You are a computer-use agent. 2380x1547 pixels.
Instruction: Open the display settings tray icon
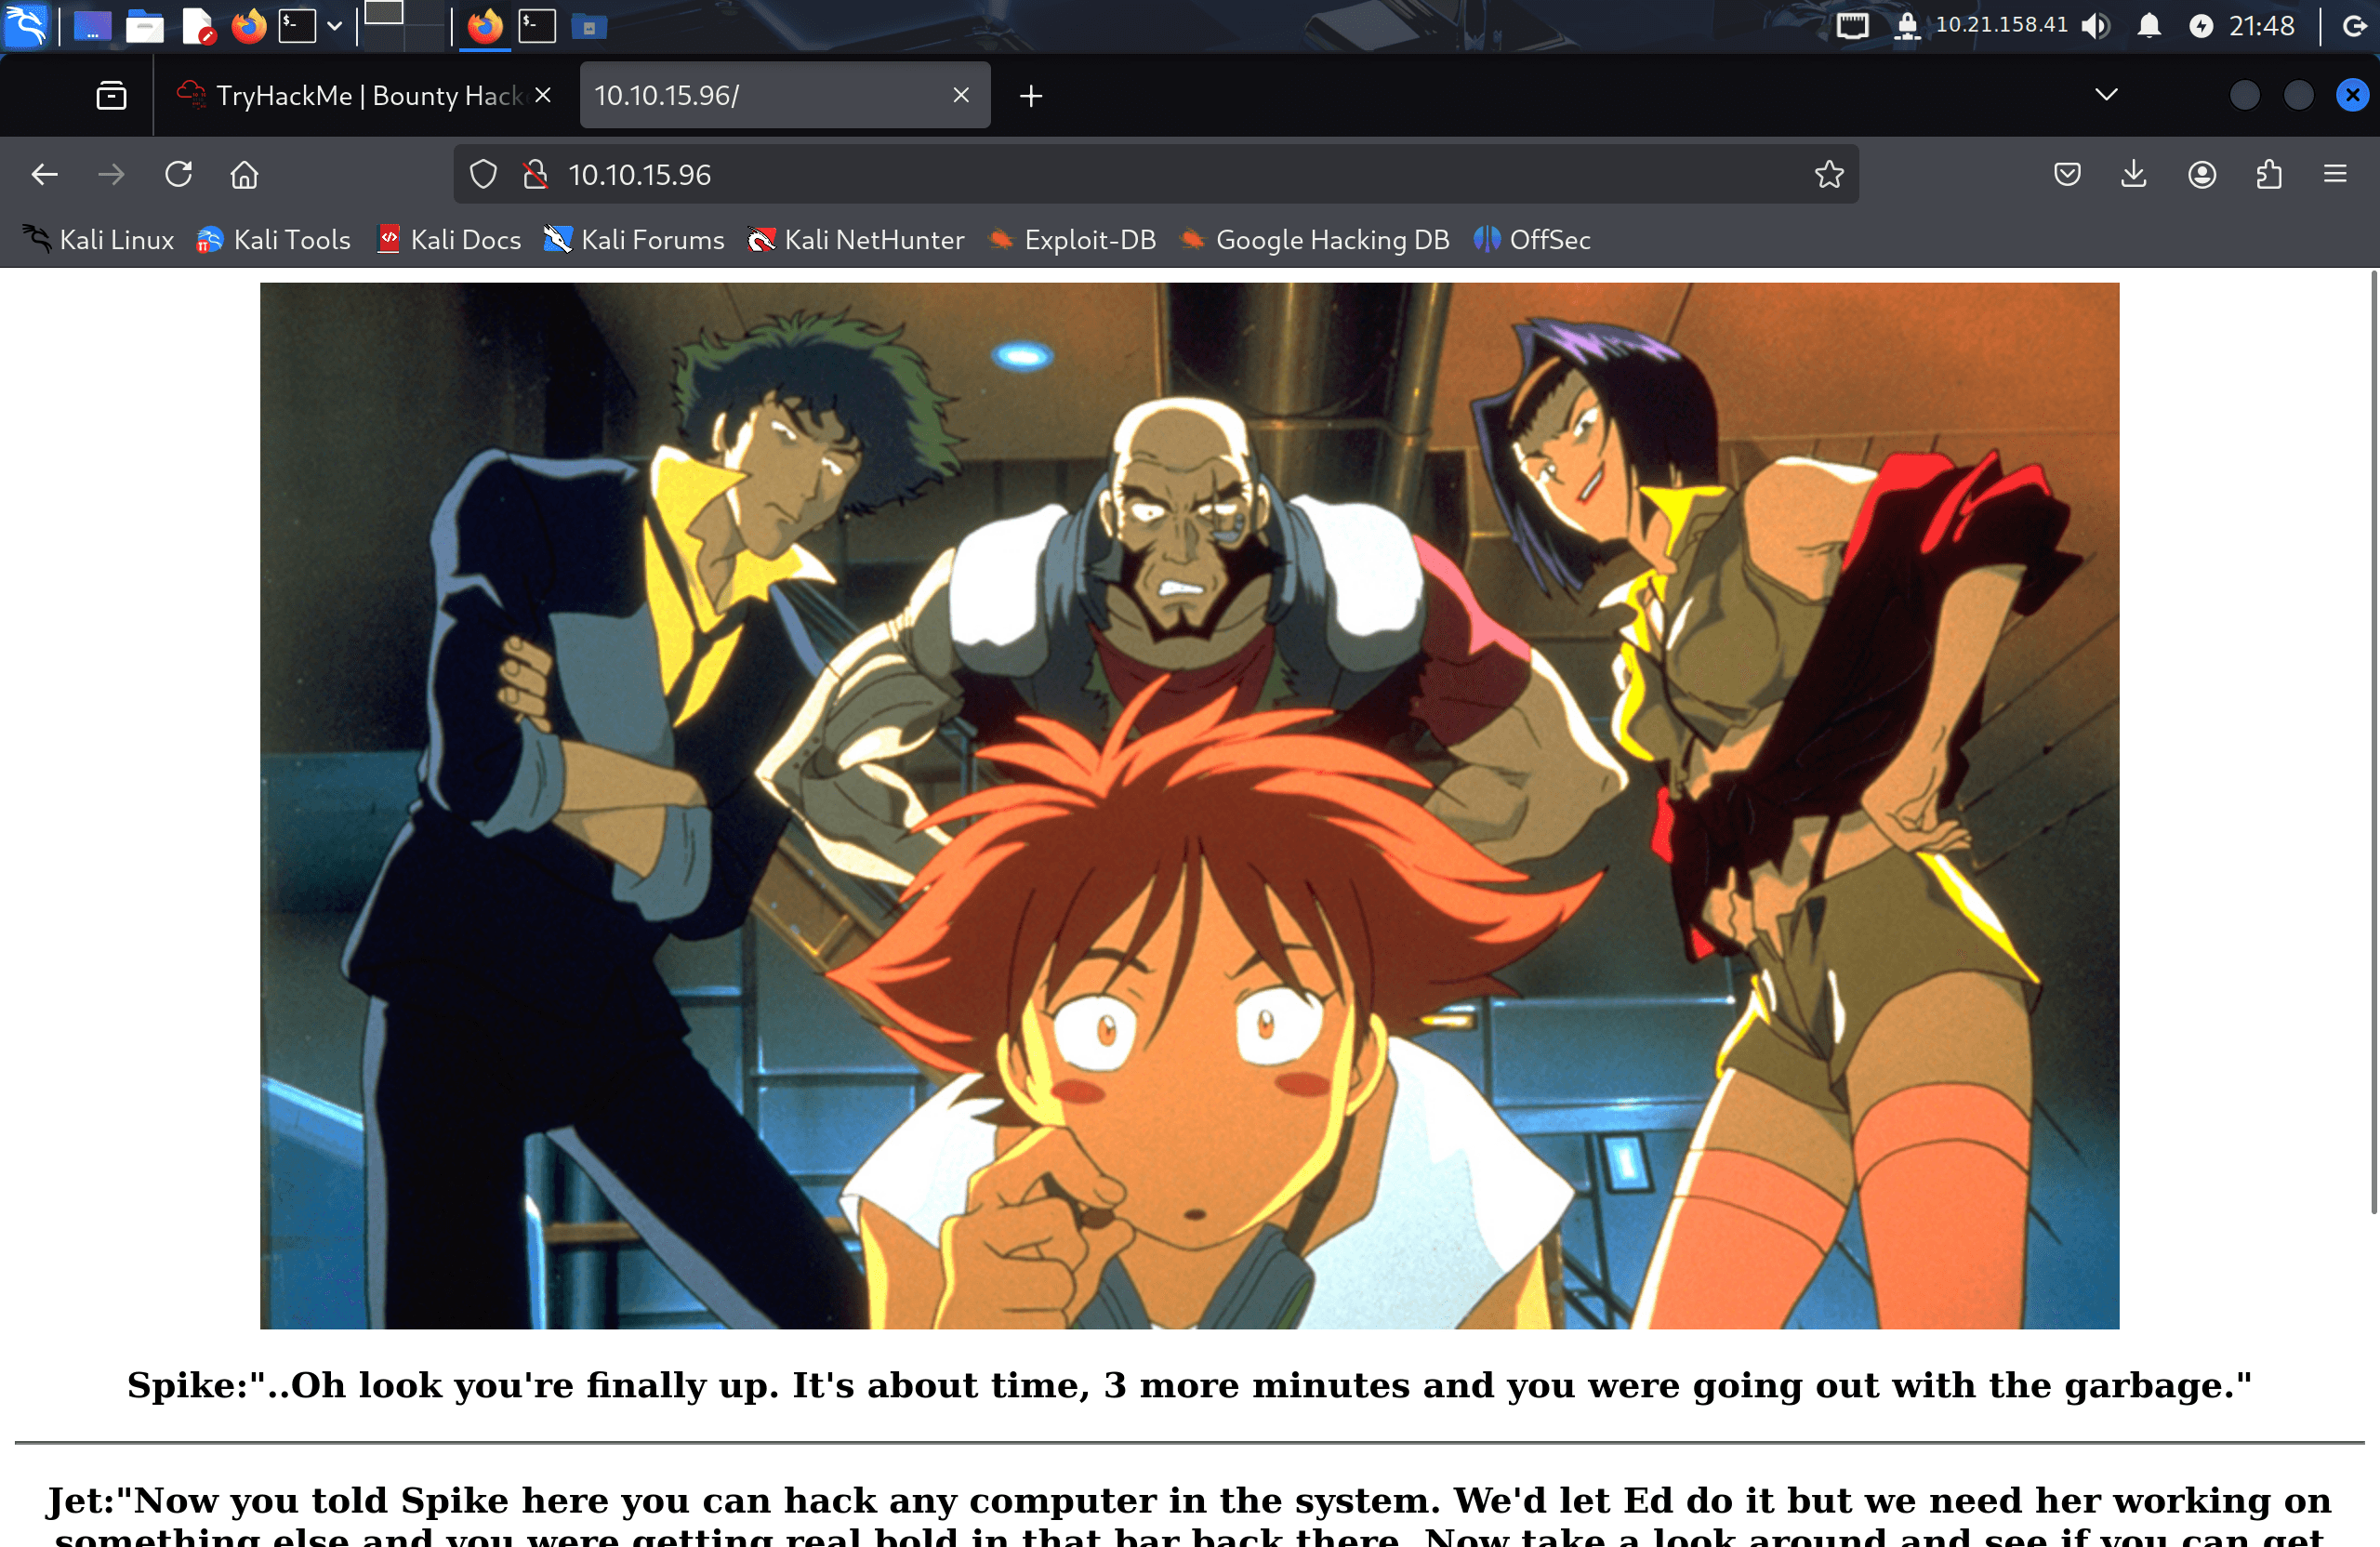click(x=1852, y=26)
